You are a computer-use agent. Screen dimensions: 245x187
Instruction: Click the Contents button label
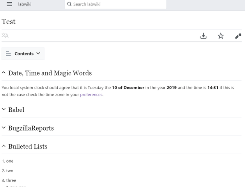24,54
